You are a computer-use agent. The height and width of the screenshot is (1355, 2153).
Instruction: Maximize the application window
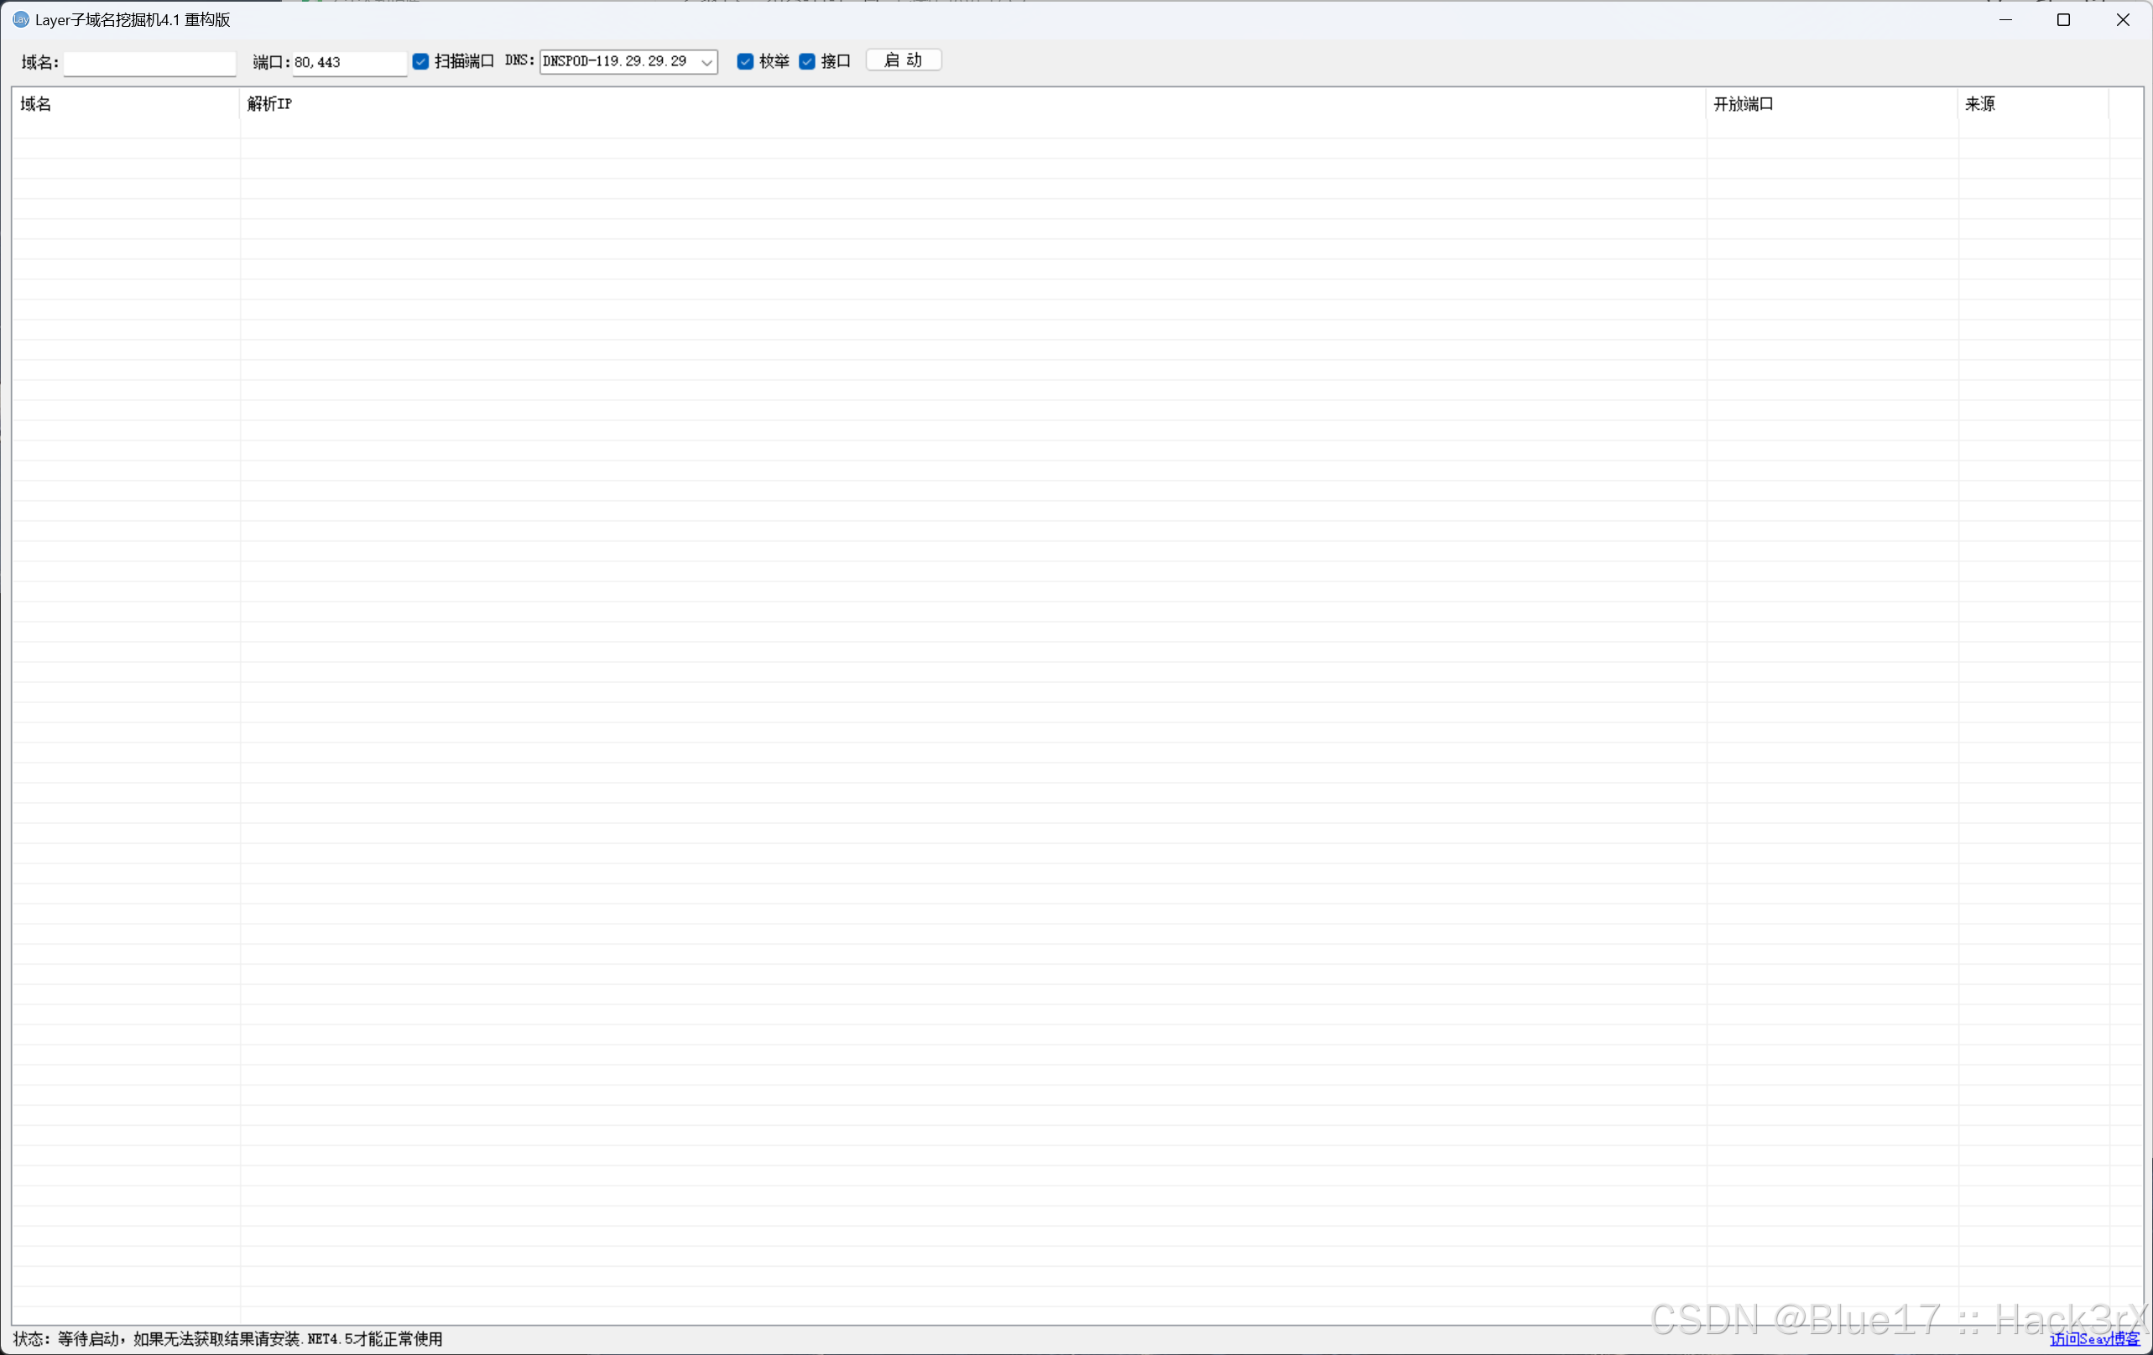click(2063, 19)
